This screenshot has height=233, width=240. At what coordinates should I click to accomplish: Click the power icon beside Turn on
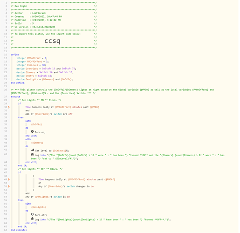coord(32,131)
